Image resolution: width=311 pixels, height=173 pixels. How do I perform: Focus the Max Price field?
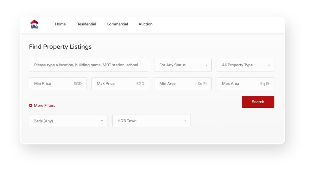click(120, 84)
